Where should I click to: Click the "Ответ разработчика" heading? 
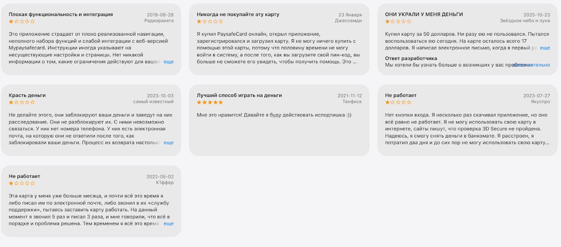click(411, 58)
